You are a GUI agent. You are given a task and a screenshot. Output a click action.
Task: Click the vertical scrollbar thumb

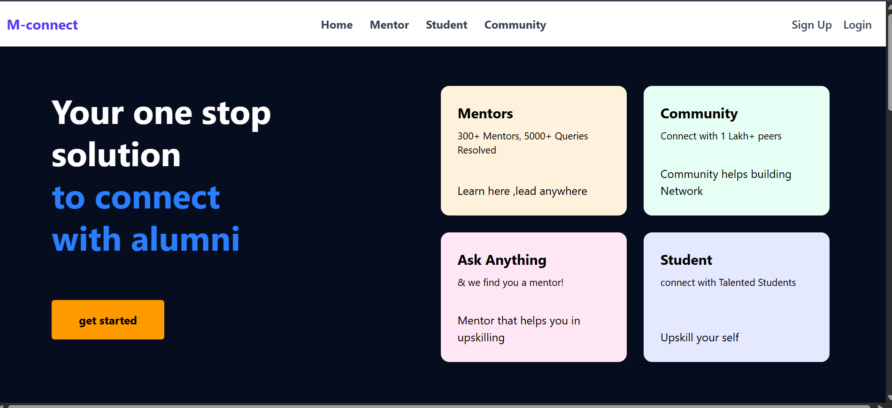(889, 61)
